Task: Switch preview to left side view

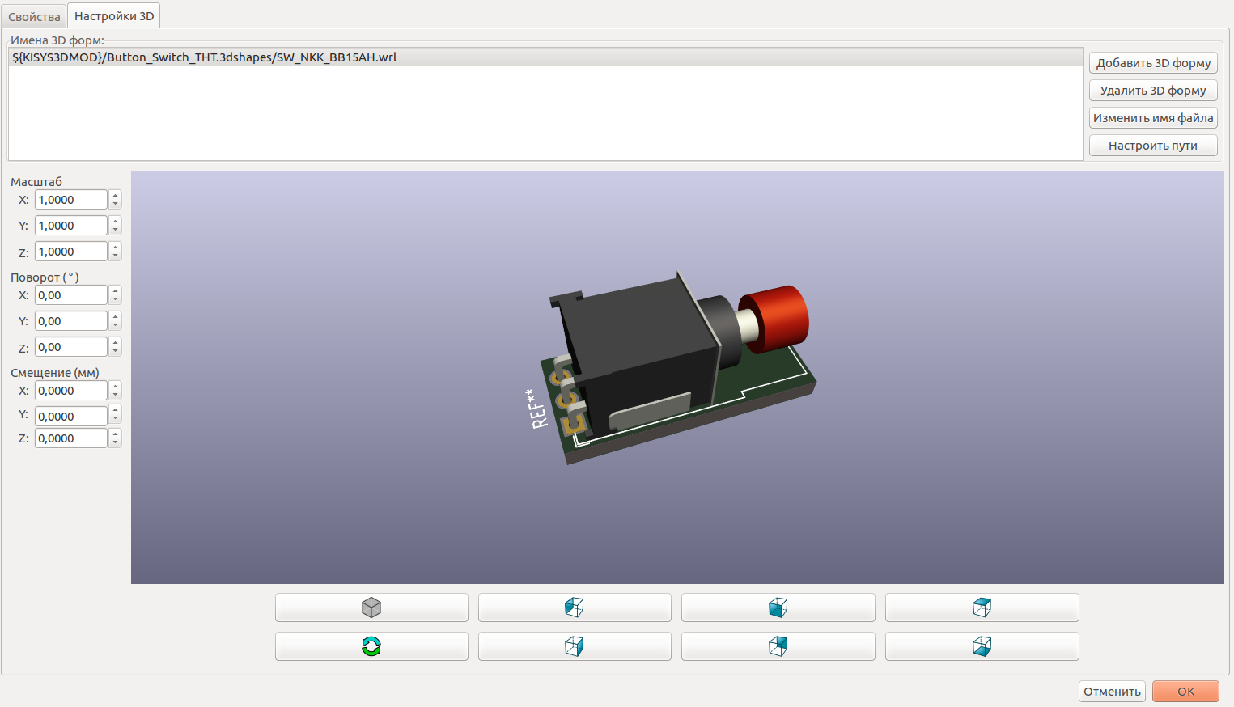Action: 575,608
